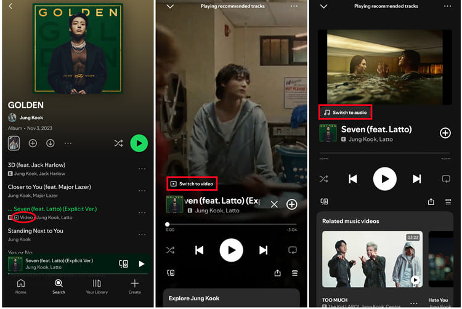
Task: Open the Create tab
Action: [135, 286]
